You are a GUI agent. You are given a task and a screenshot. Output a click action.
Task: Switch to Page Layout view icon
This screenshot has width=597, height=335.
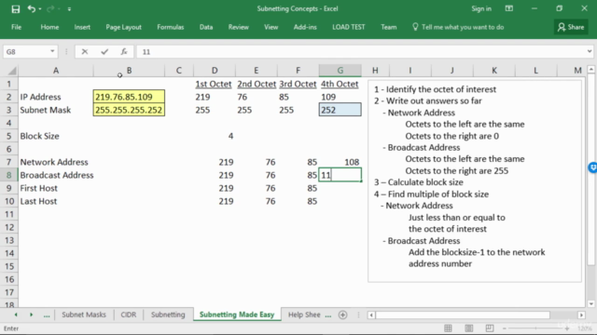(468, 328)
